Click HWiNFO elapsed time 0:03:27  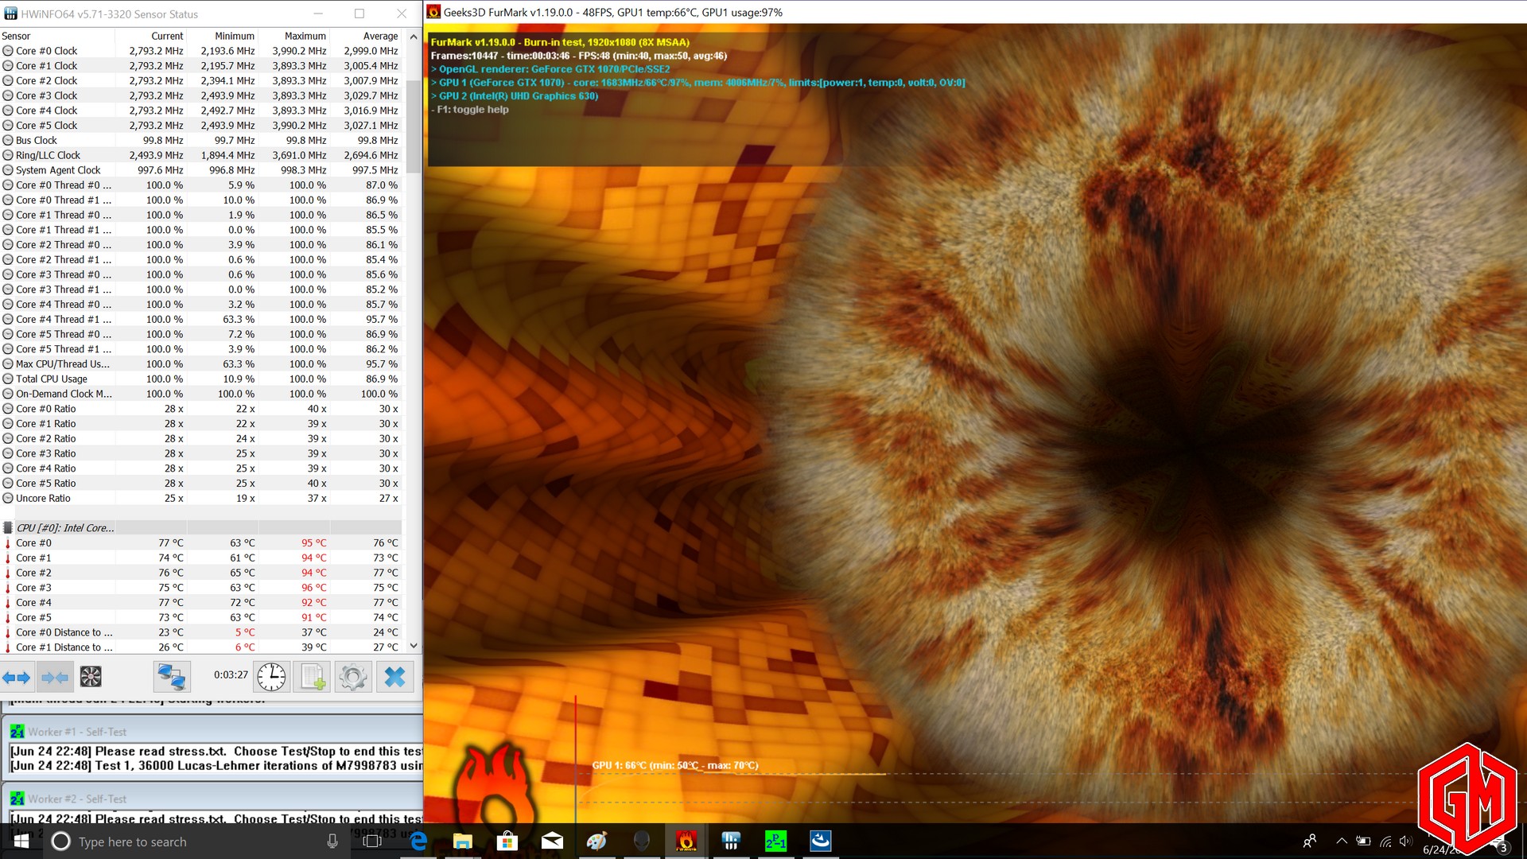(231, 674)
